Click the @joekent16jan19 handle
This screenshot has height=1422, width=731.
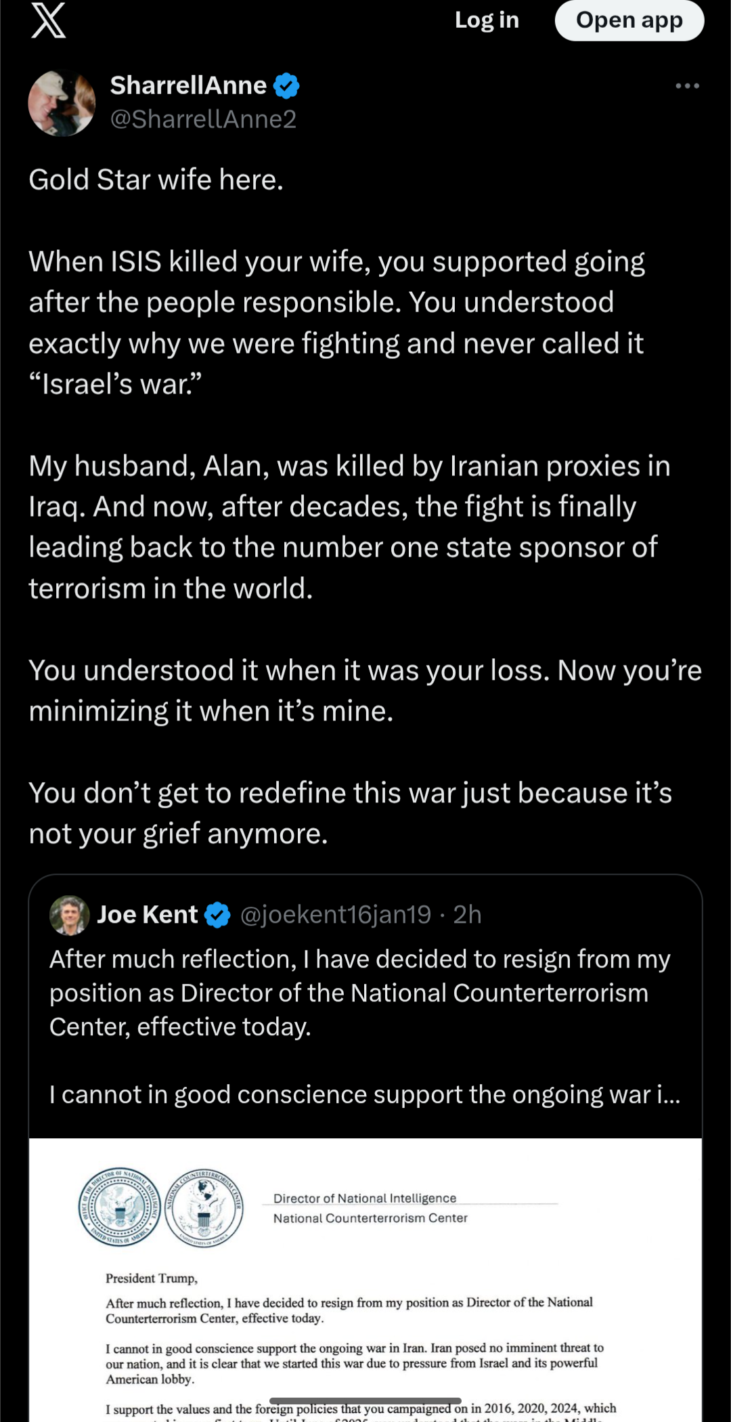point(336,915)
